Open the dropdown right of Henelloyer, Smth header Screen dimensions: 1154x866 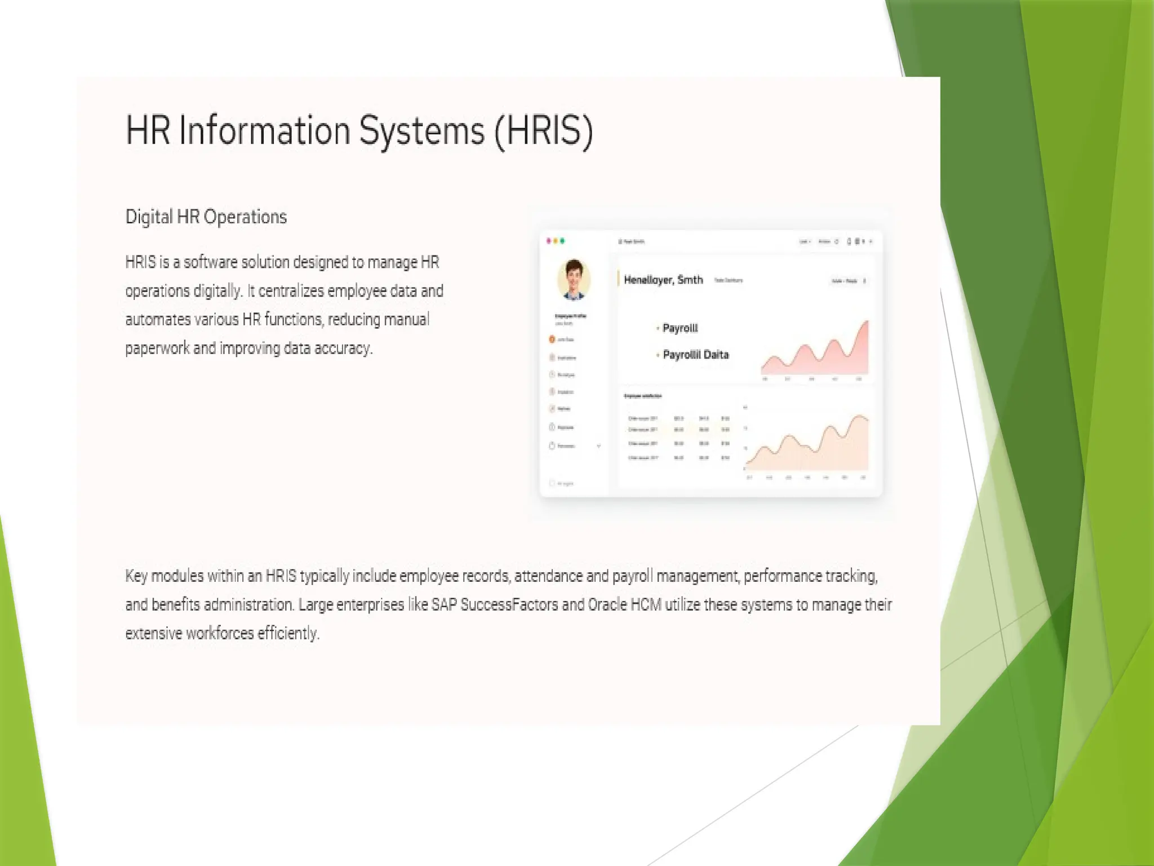coord(848,281)
